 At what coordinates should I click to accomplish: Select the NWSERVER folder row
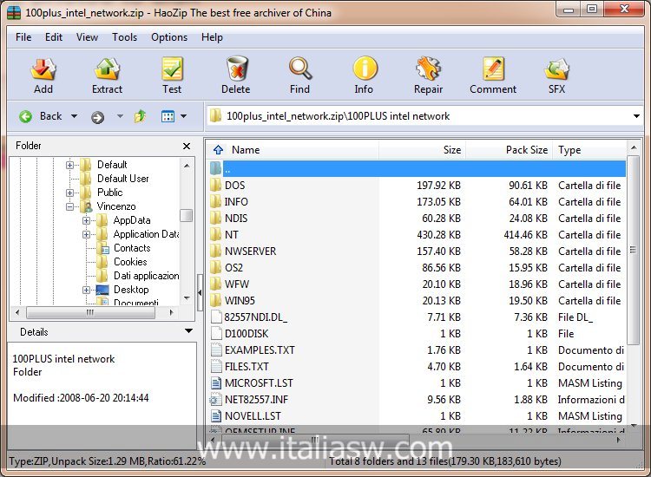coord(418,252)
